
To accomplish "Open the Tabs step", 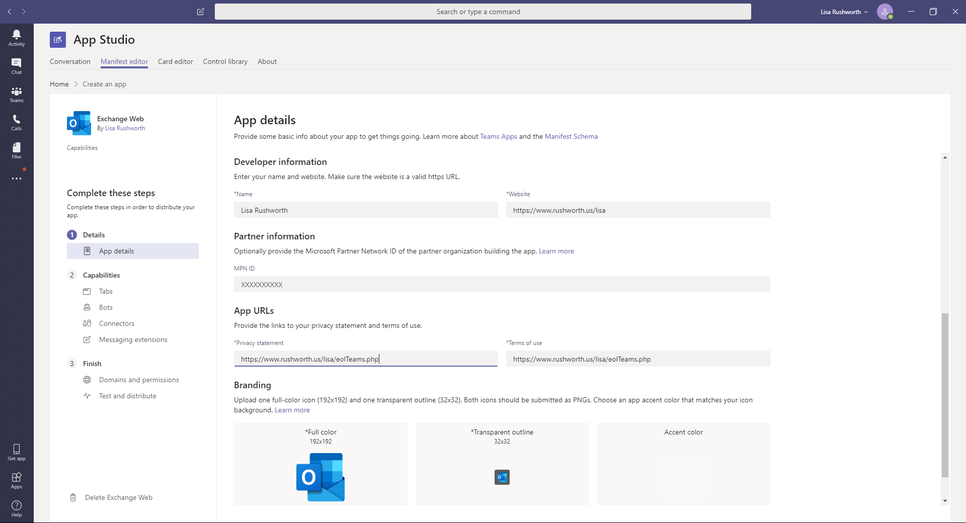I will [106, 291].
